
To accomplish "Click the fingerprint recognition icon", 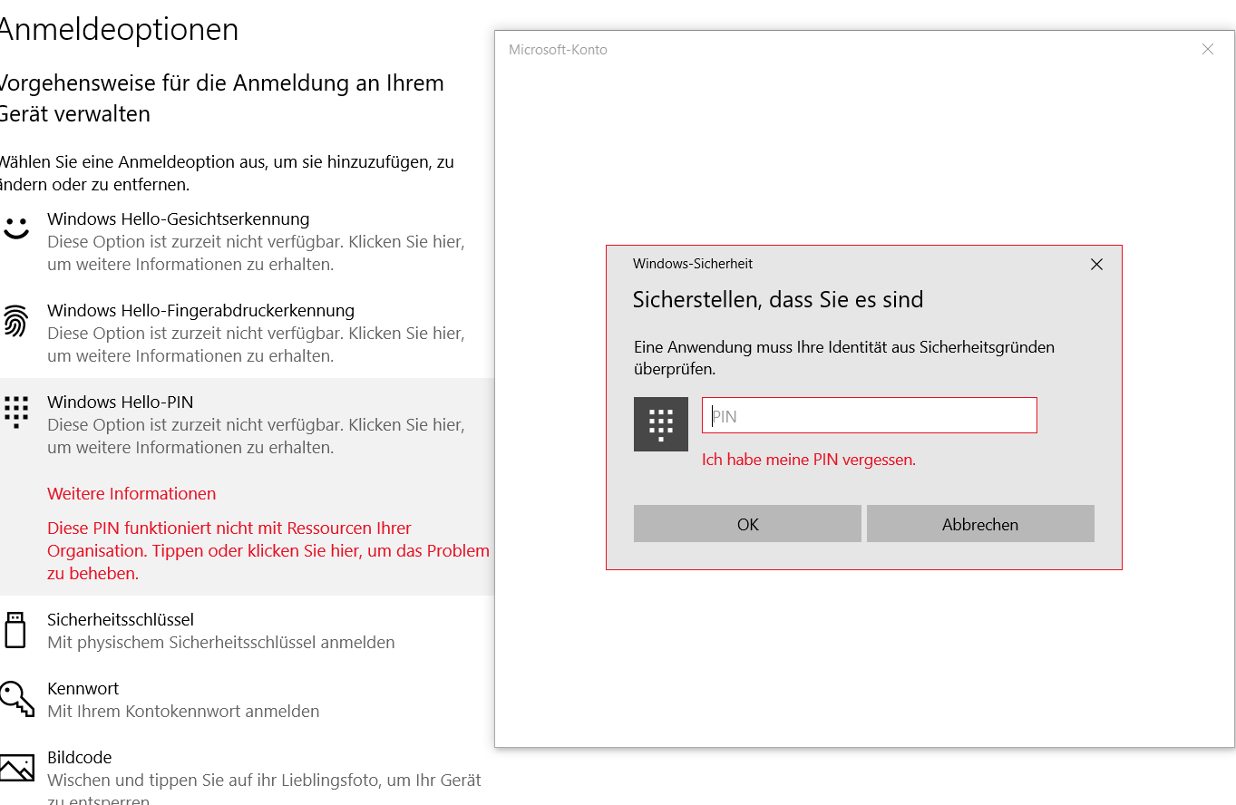I will [15, 321].
